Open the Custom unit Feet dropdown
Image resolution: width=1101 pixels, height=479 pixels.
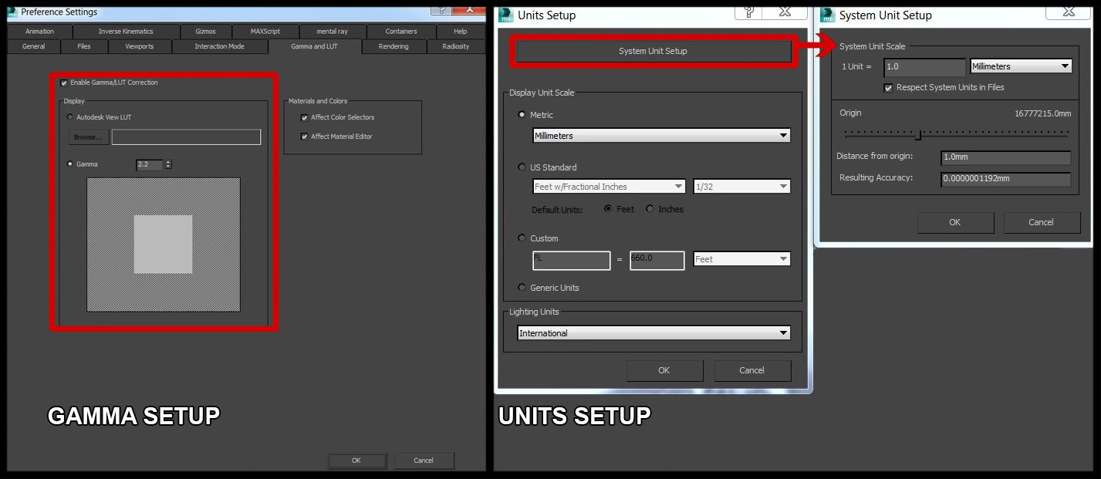pyautogui.click(x=741, y=259)
